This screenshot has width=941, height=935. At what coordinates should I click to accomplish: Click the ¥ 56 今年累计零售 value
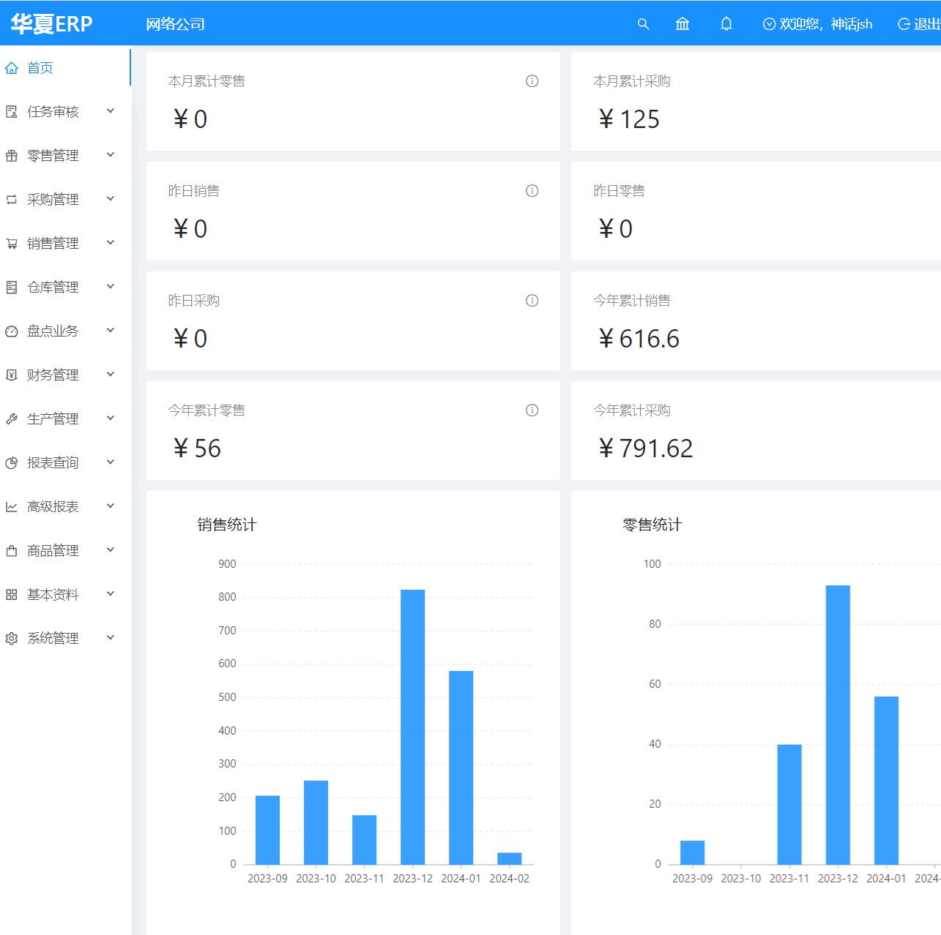coord(197,448)
